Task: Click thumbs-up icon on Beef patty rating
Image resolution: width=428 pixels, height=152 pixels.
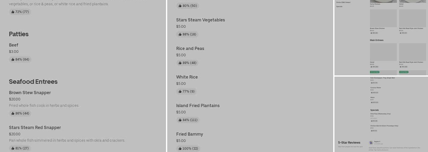Action: coord(13,60)
